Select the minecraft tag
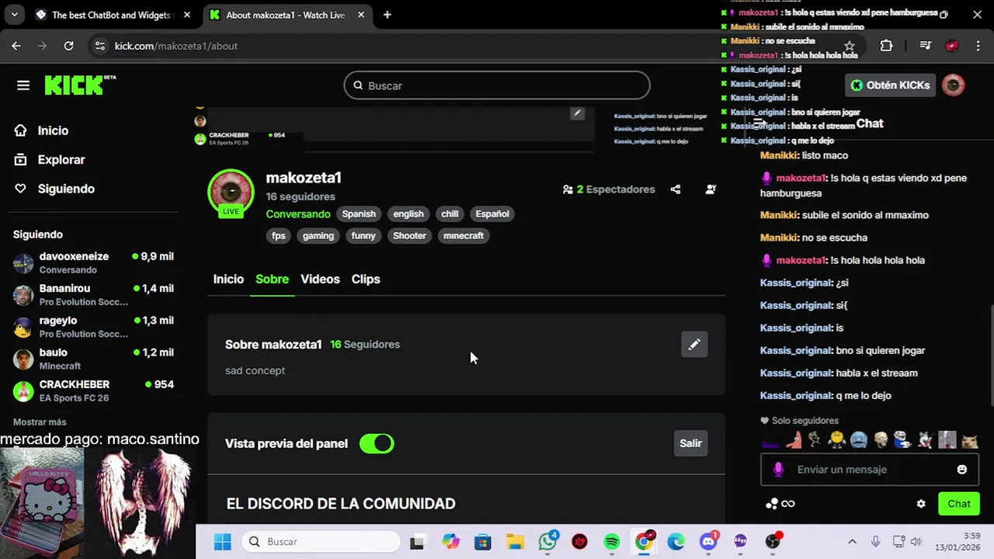The height and width of the screenshot is (559, 994). [464, 236]
